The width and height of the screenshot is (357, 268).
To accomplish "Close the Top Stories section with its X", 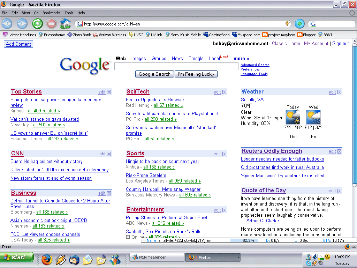I will (x=109, y=92).
